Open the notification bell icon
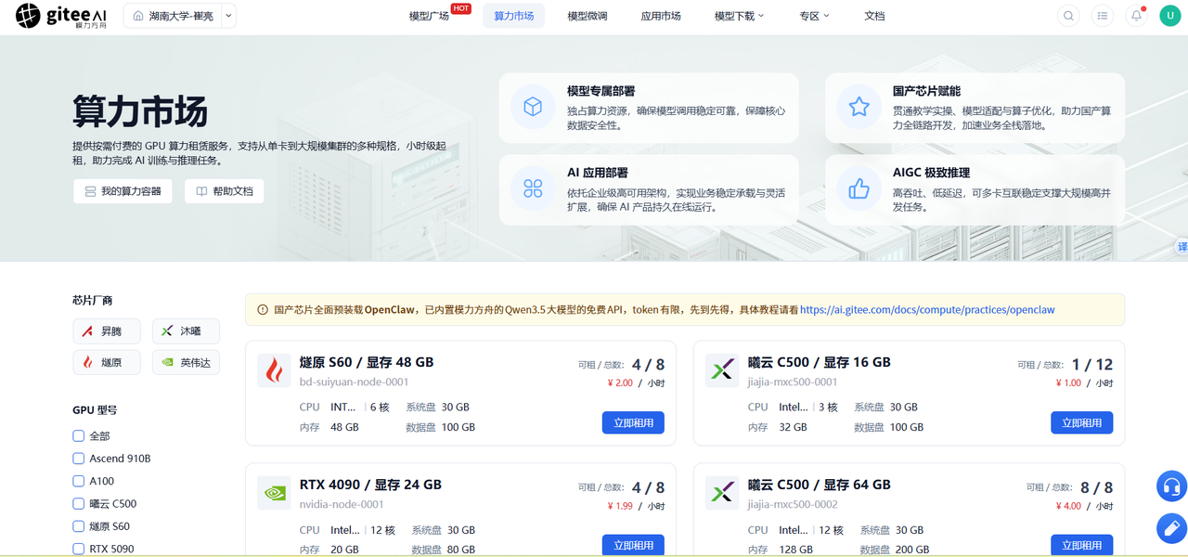Image resolution: width=1188 pixels, height=557 pixels. (x=1136, y=16)
